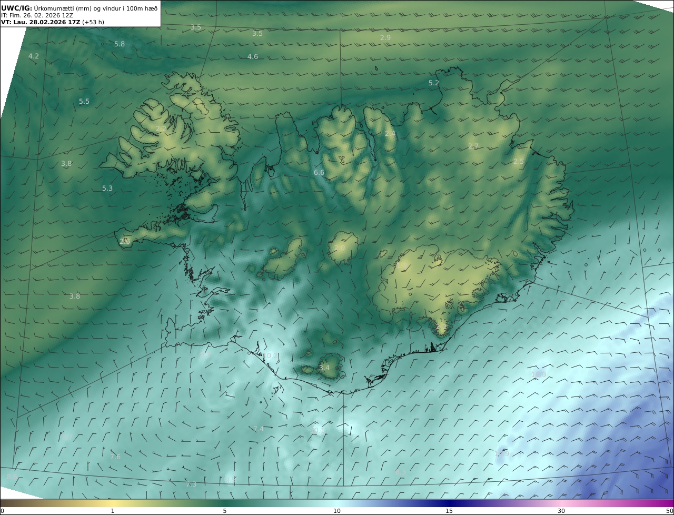
Task: Click the color scale tick labeled 30
Action: coord(561,511)
